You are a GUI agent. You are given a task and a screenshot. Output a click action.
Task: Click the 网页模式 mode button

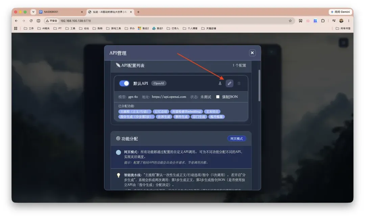point(237,139)
